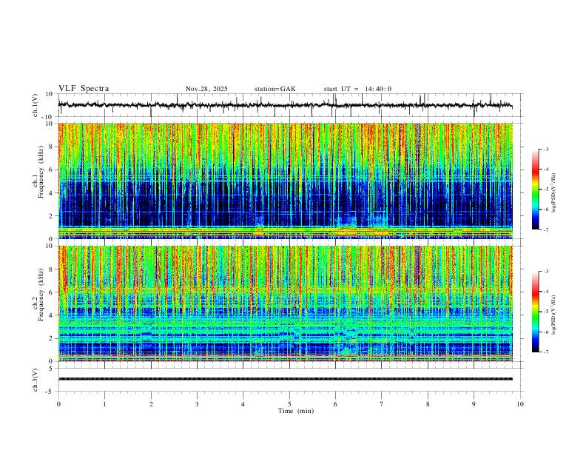Select the date label "Nov.28, 2025"

[x=206, y=89]
